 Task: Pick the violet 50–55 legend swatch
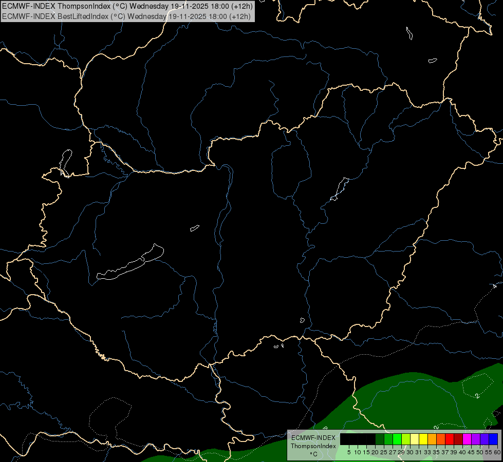485,439
